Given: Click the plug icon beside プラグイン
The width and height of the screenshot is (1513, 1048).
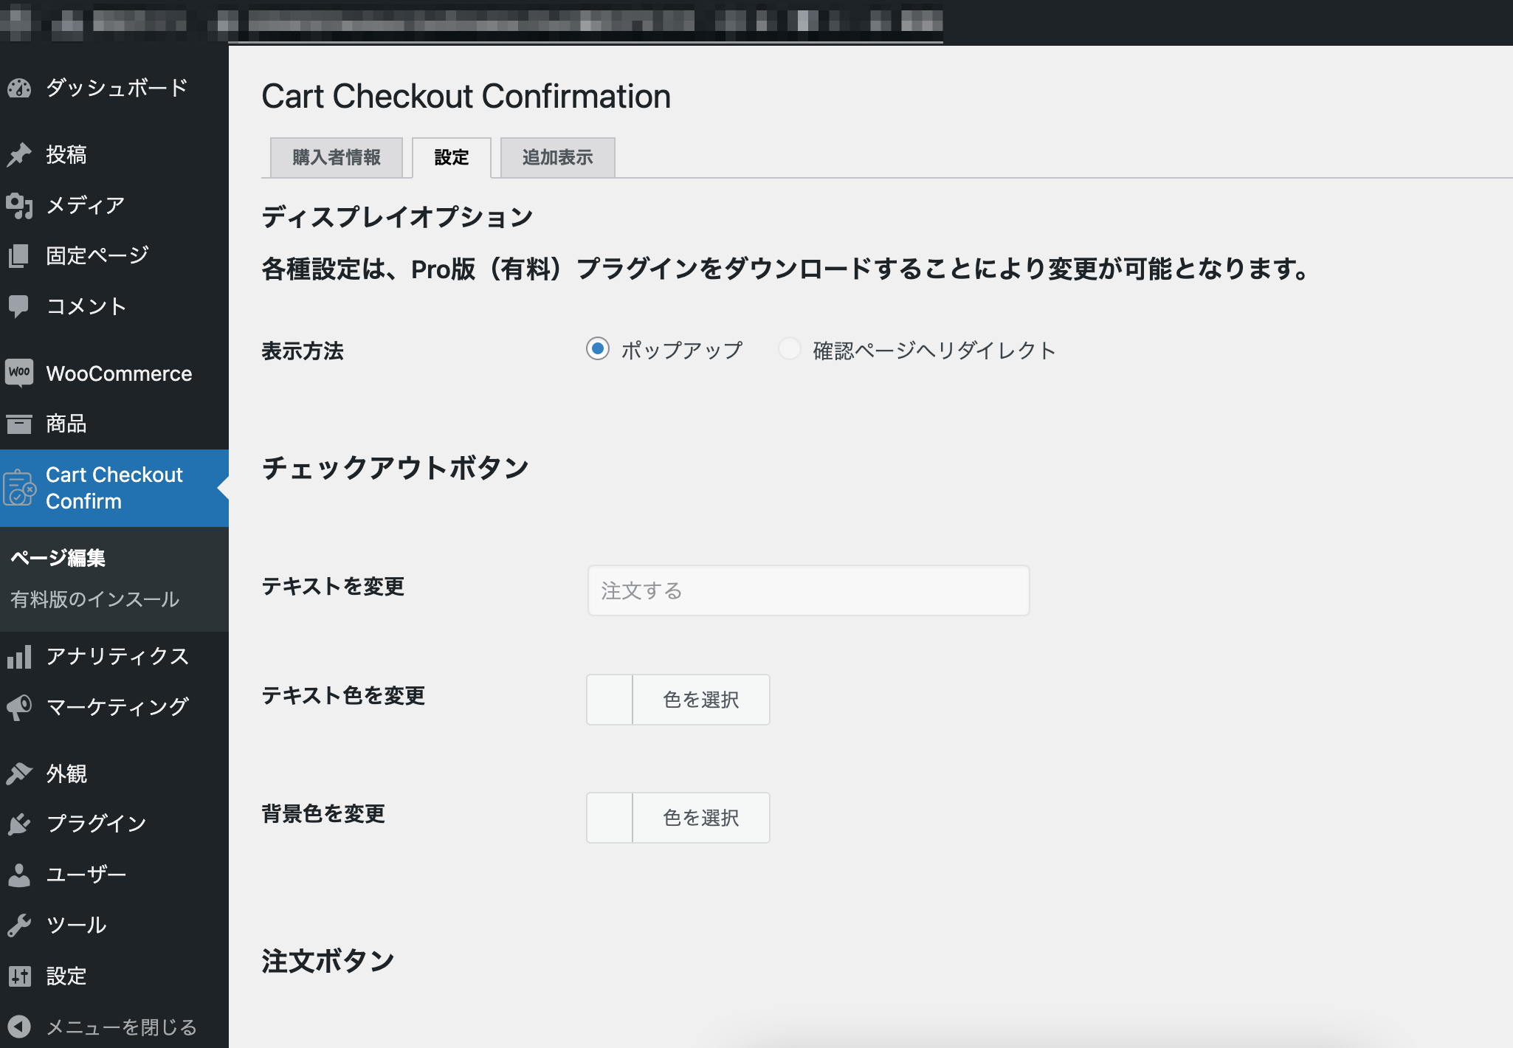Looking at the screenshot, I should 19,824.
